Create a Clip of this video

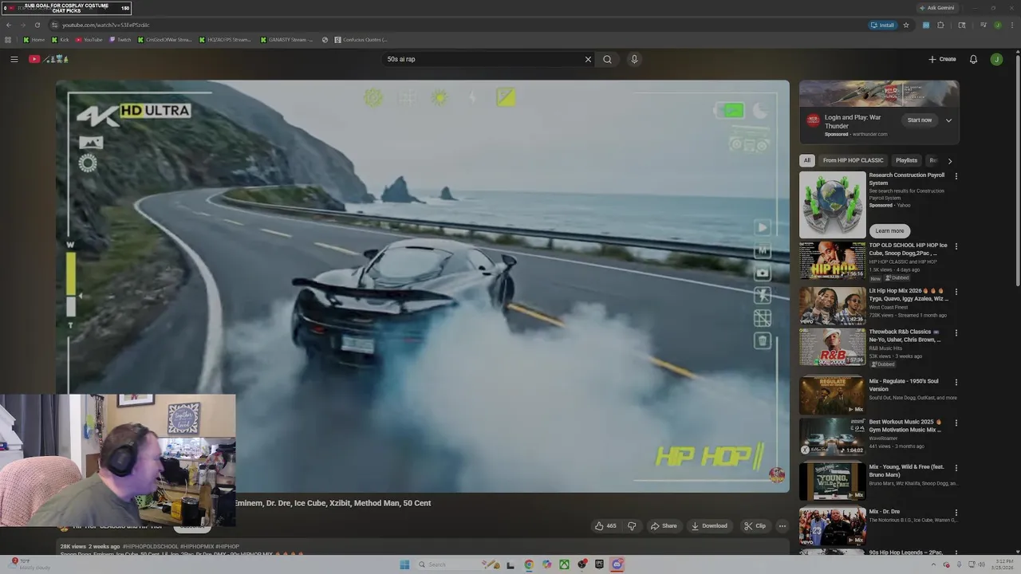tap(755, 525)
